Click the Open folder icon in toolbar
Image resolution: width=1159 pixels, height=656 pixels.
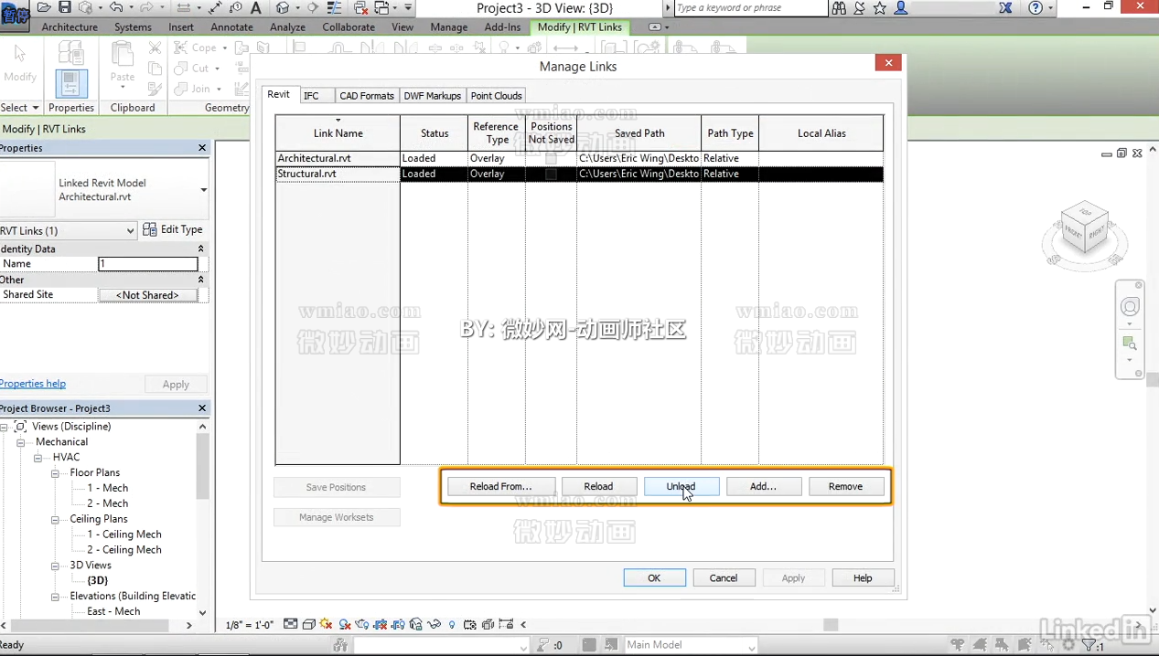click(x=44, y=8)
